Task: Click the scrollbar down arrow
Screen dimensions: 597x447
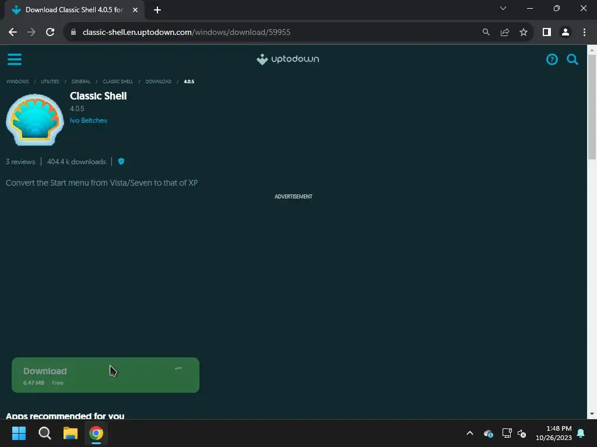Action: click(x=592, y=414)
